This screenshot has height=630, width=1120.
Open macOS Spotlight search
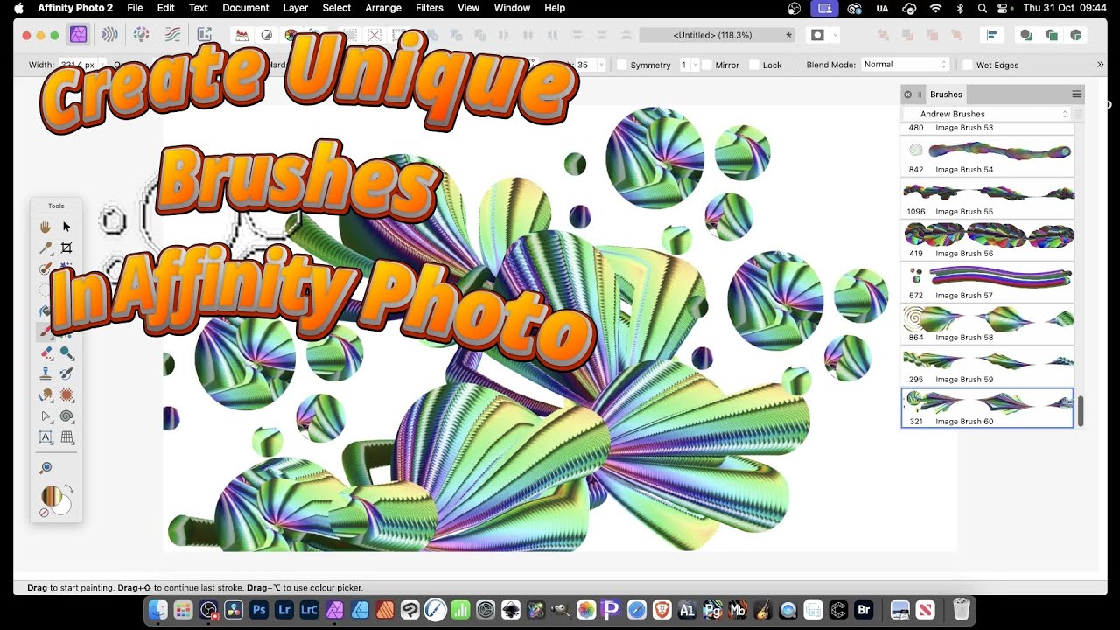983,8
